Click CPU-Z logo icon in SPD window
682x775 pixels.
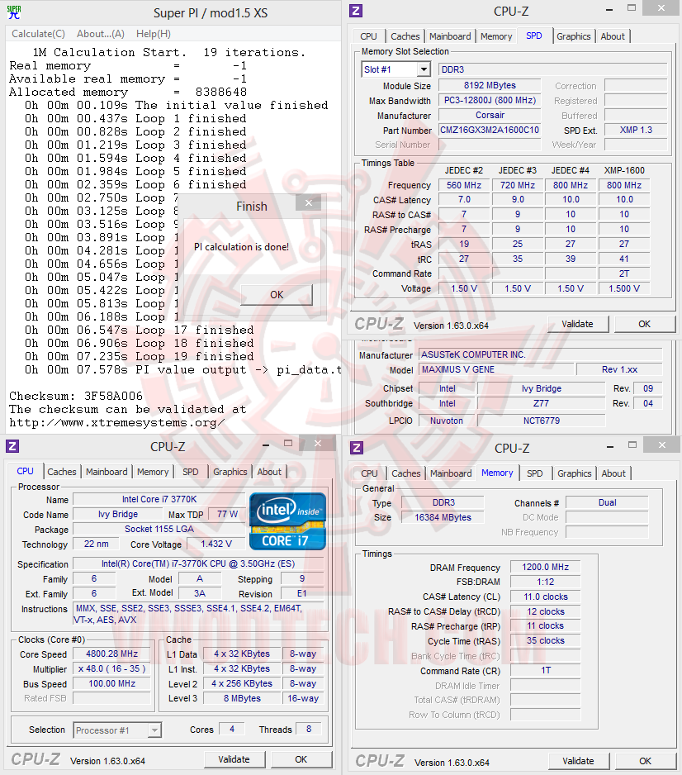[356, 11]
